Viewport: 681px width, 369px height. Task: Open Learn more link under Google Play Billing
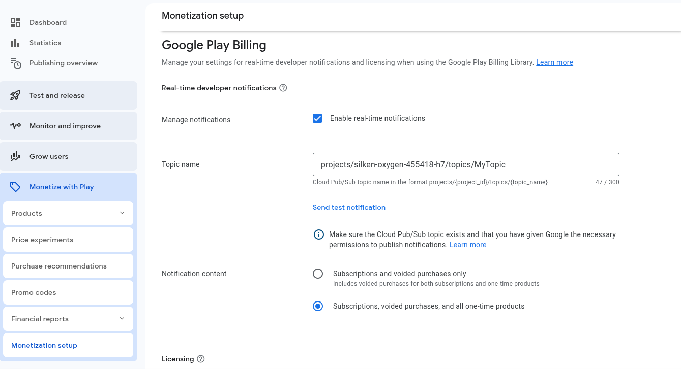click(x=554, y=62)
